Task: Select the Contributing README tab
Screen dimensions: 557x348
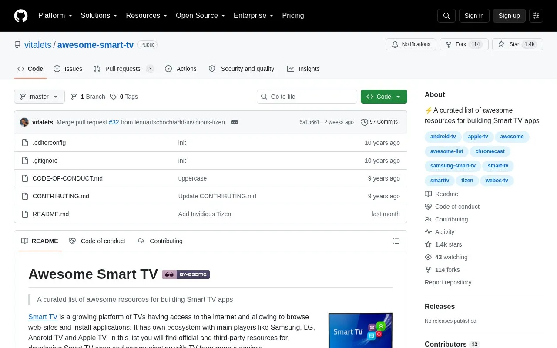Action: point(160,241)
